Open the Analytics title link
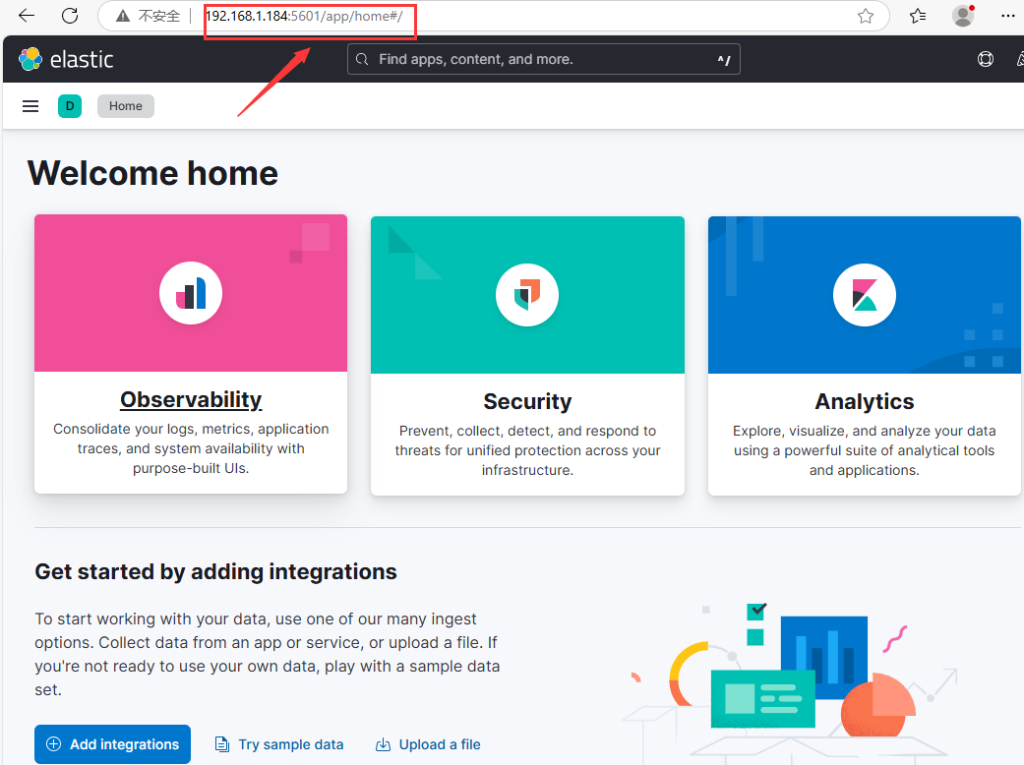 [x=864, y=401]
